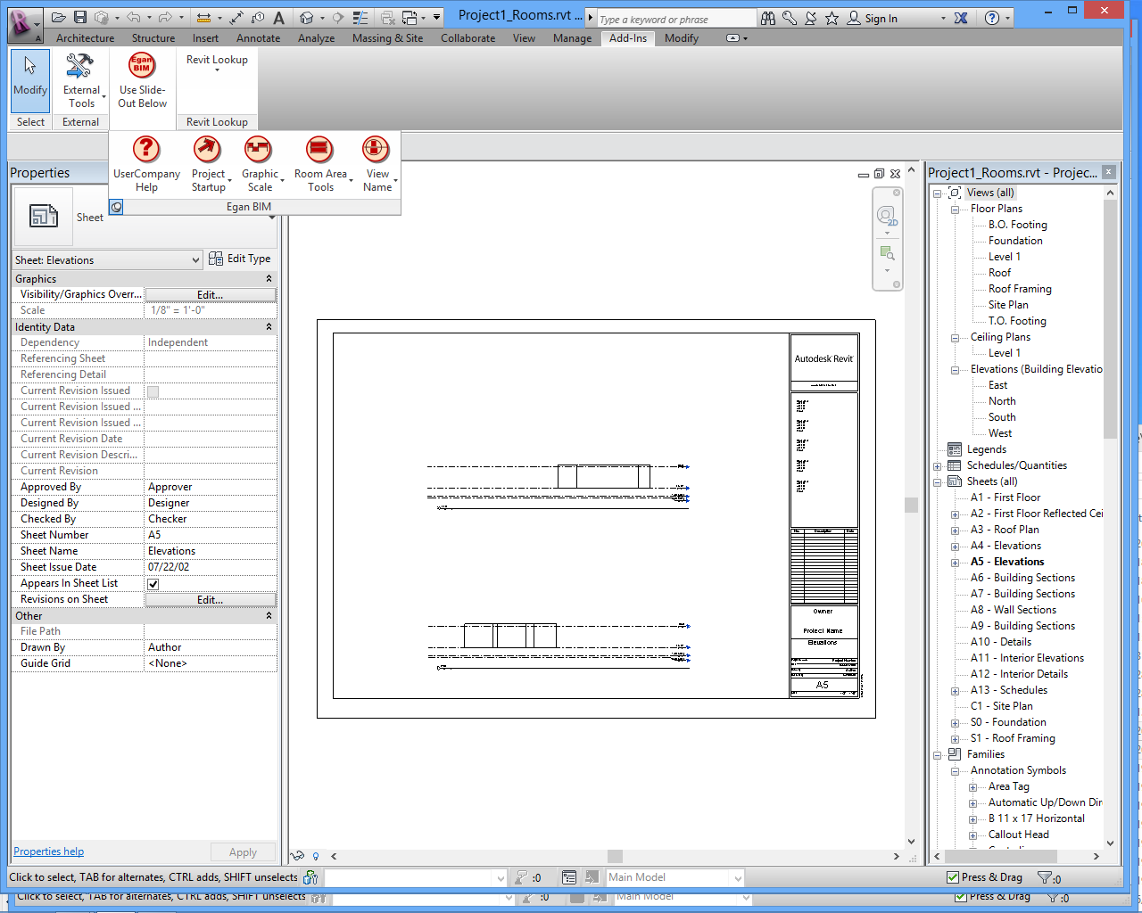Click the Sheet Name value field Elevations
Viewport: 1142px width, 913px height.
tap(211, 551)
